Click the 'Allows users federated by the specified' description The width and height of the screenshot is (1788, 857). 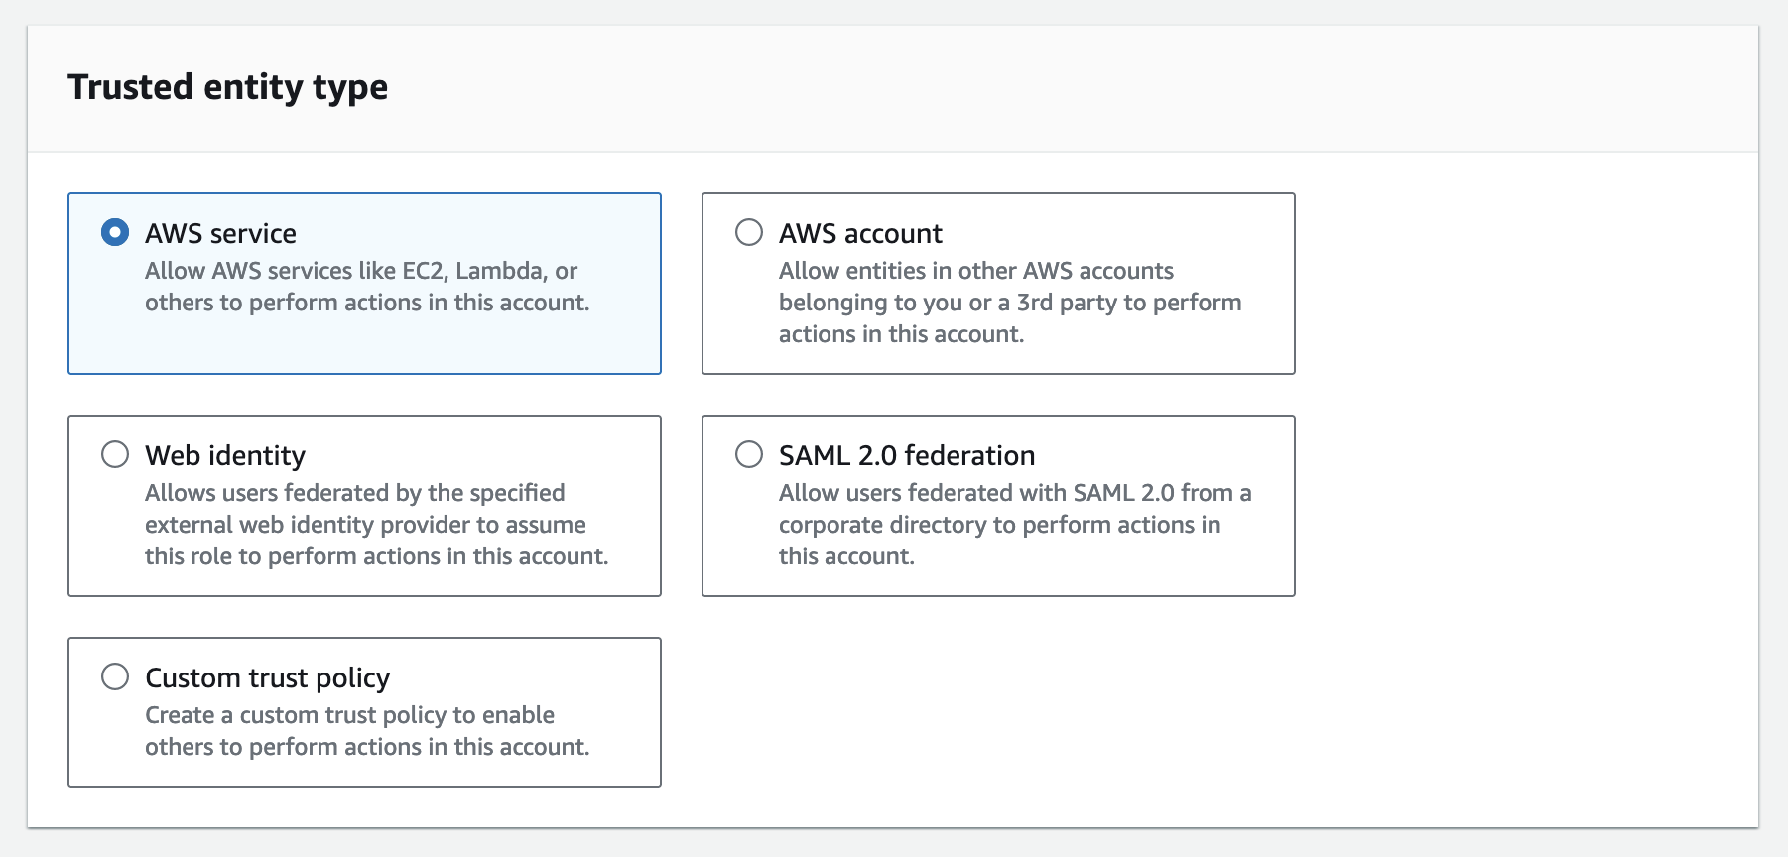354,493
